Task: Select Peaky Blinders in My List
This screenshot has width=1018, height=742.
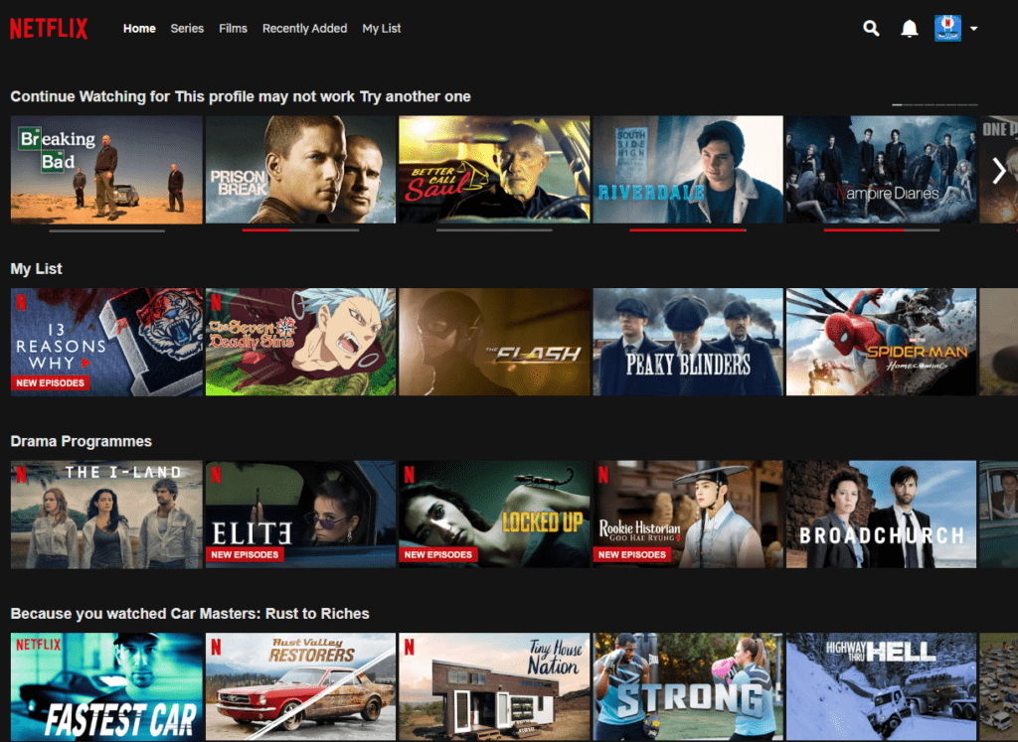Action: click(688, 342)
